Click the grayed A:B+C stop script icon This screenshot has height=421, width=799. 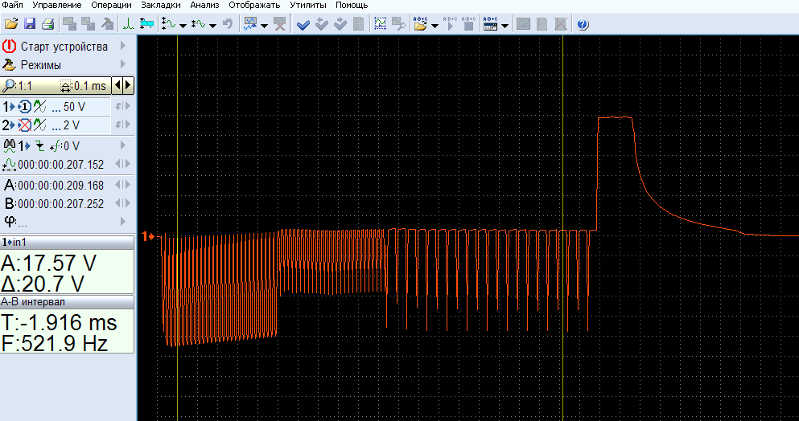[x=469, y=24]
